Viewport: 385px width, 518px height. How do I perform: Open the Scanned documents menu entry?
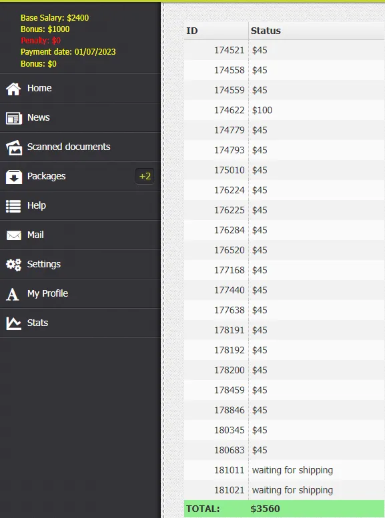click(x=80, y=147)
